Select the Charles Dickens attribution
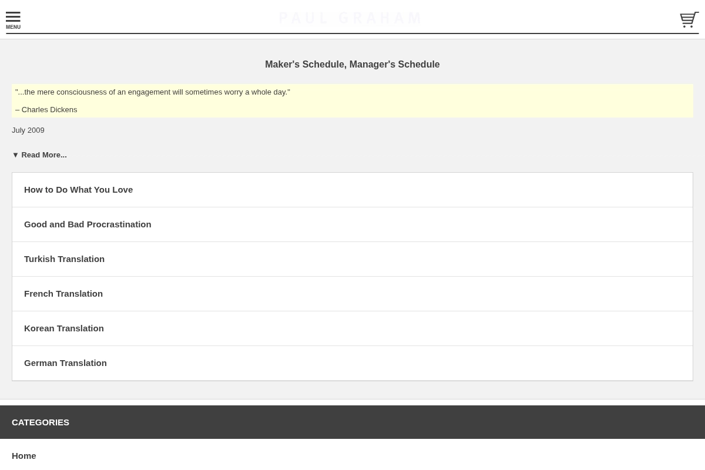Image resolution: width=705 pixels, height=470 pixels. (x=46, y=110)
